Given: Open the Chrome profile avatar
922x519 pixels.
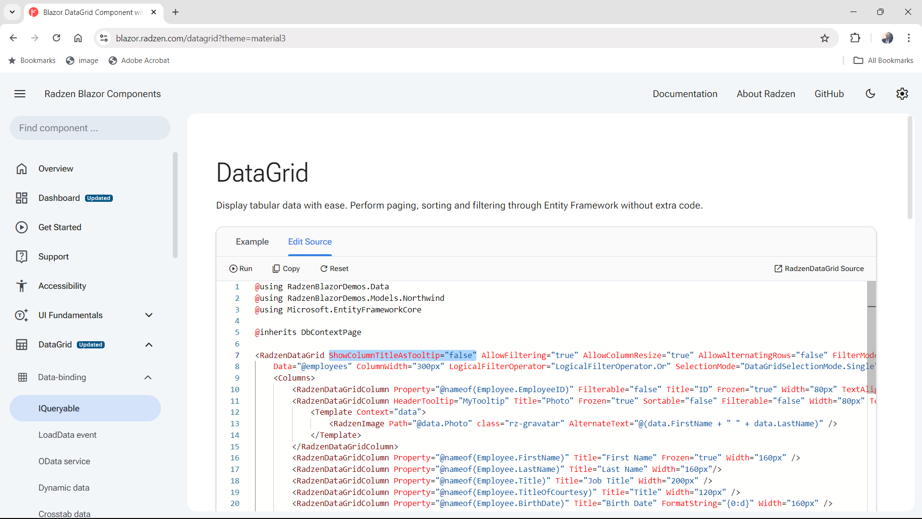Looking at the screenshot, I should point(887,38).
